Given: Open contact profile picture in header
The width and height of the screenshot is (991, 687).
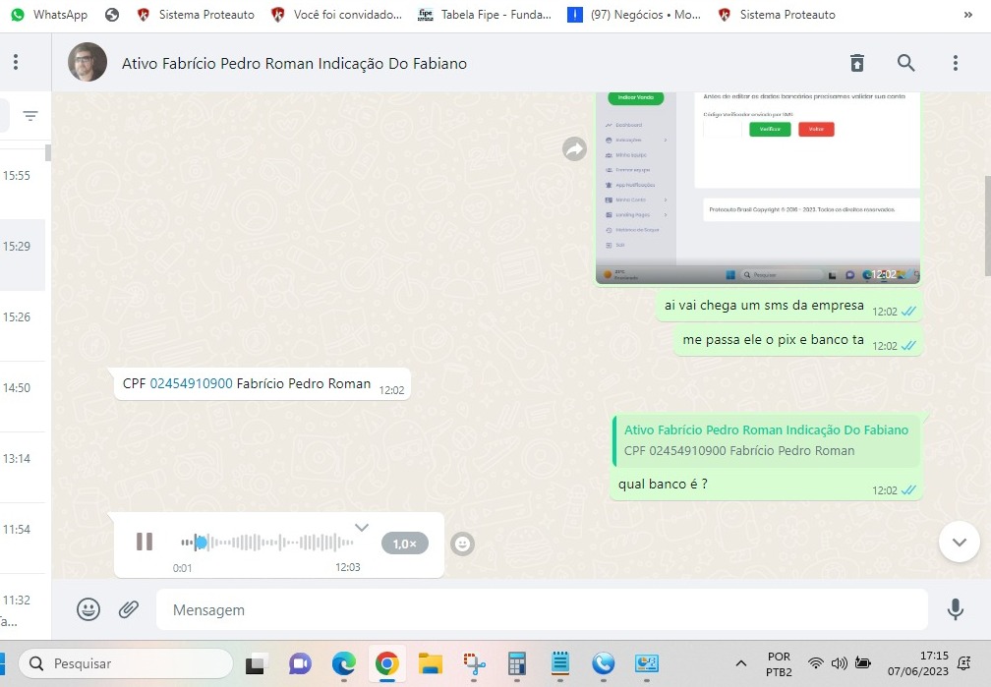Looking at the screenshot, I should click(87, 63).
